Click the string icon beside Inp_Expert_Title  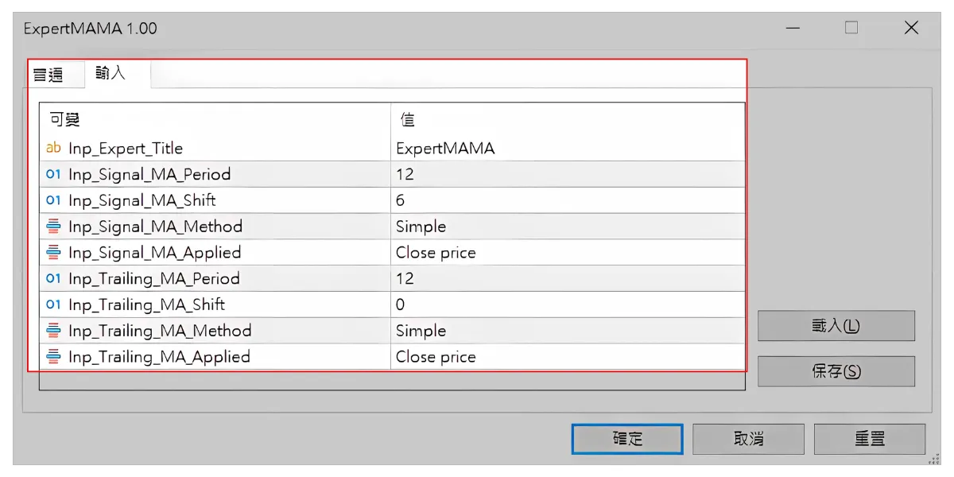click(53, 148)
